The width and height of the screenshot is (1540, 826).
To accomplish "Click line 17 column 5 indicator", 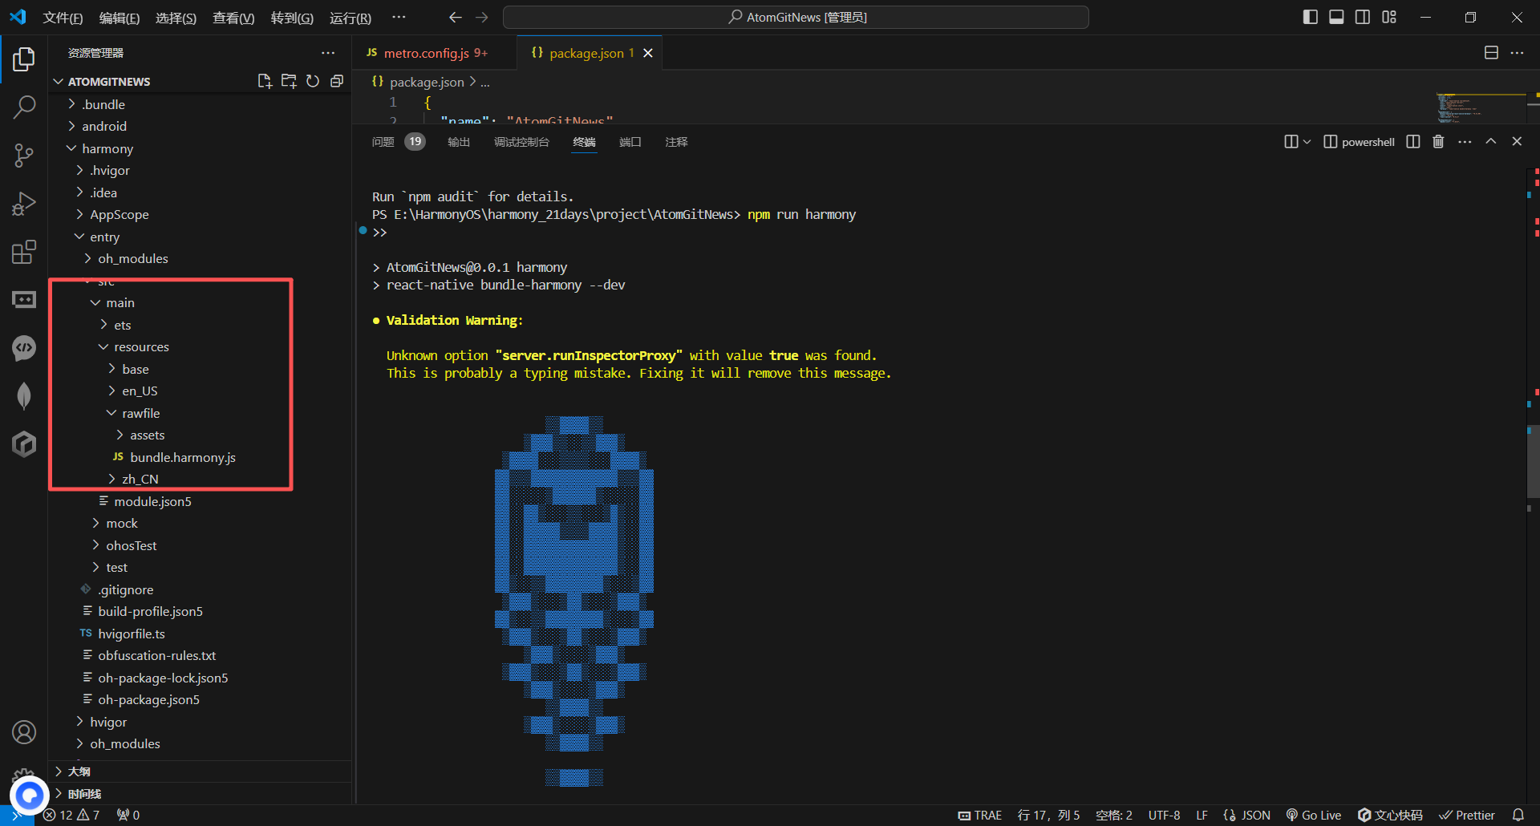I will [1048, 815].
